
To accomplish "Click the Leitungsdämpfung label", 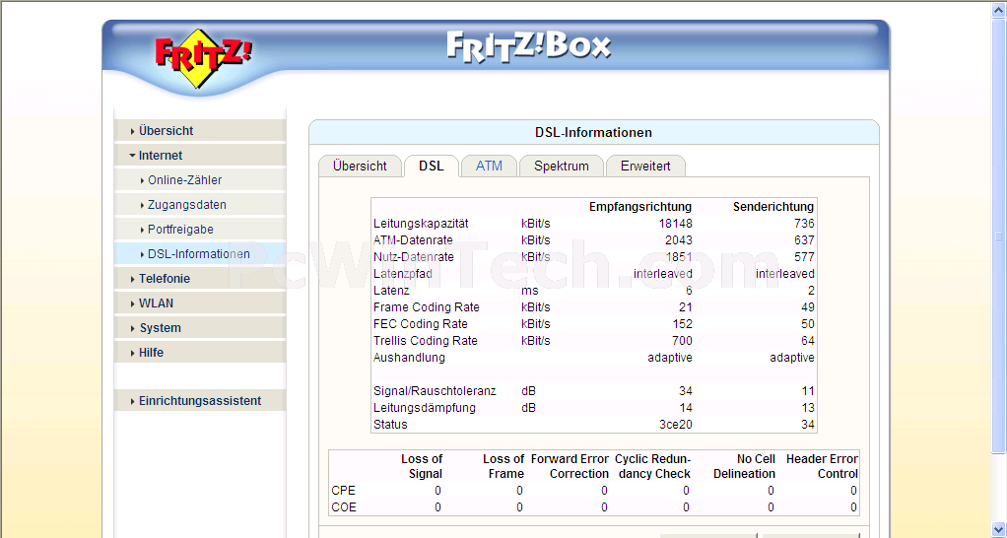I will (424, 408).
